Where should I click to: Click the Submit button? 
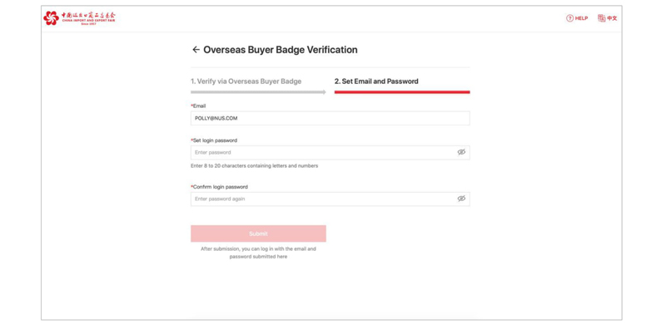[x=258, y=233]
